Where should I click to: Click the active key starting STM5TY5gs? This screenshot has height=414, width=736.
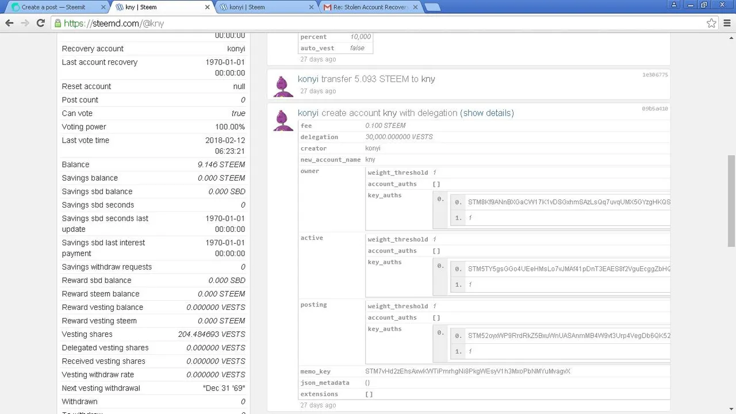[x=569, y=269]
